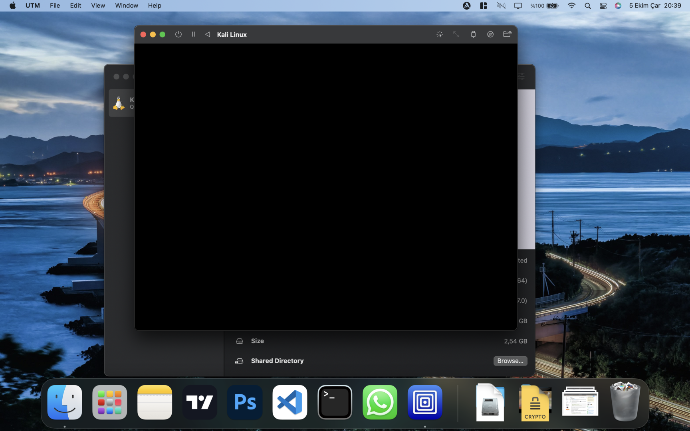Open Visual Studio Code from the Dock

[289, 402]
